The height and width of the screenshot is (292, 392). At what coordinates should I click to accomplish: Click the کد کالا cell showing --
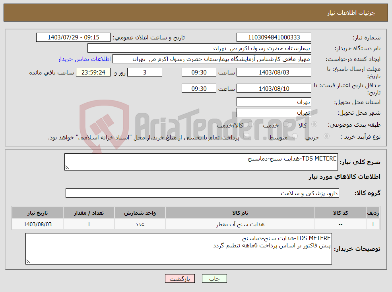click(x=340, y=224)
